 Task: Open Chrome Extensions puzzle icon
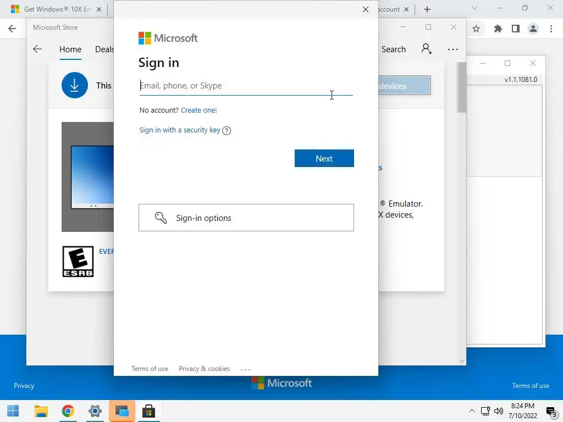point(498,29)
